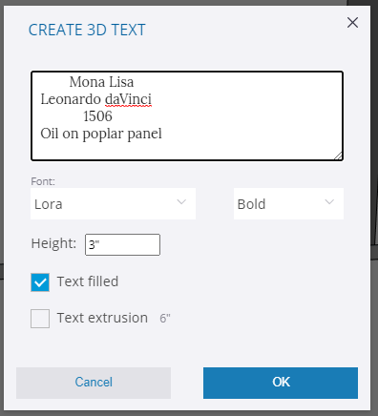Click the chevron arrow in Lora font box

[181, 202]
